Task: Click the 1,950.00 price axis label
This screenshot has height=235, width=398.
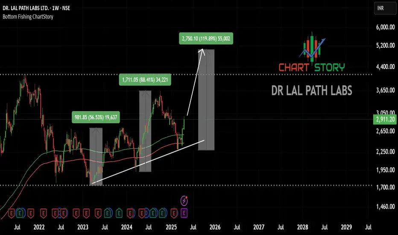Action: [385, 170]
